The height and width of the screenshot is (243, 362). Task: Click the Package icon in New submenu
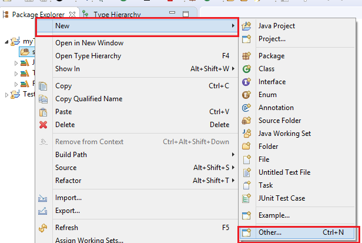point(247,56)
